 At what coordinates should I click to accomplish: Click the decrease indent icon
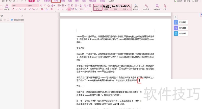pyautogui.click(x=68, y=5)
